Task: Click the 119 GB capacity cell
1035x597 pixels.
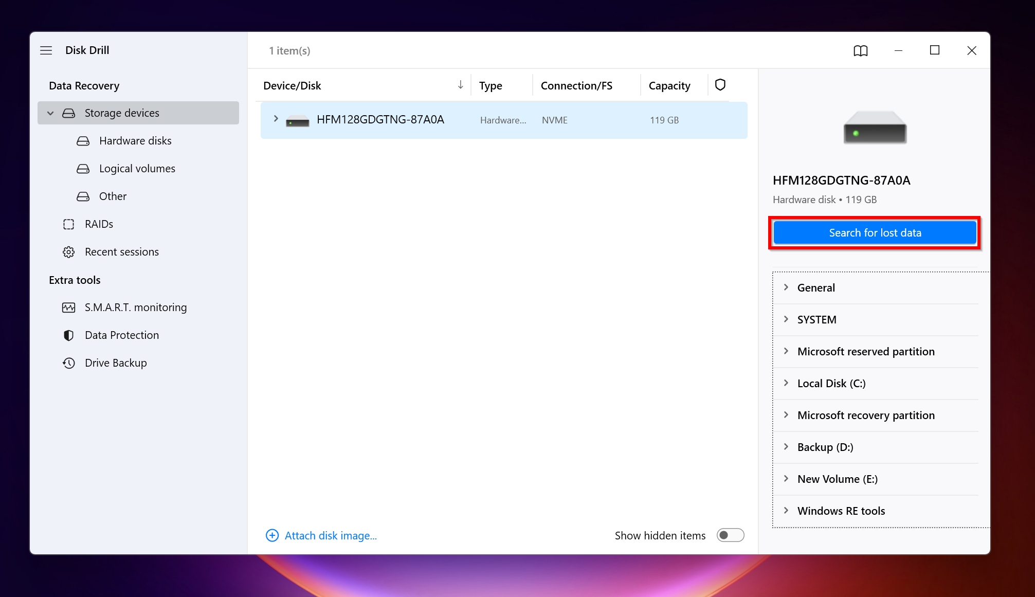Action: click(664, 120)
